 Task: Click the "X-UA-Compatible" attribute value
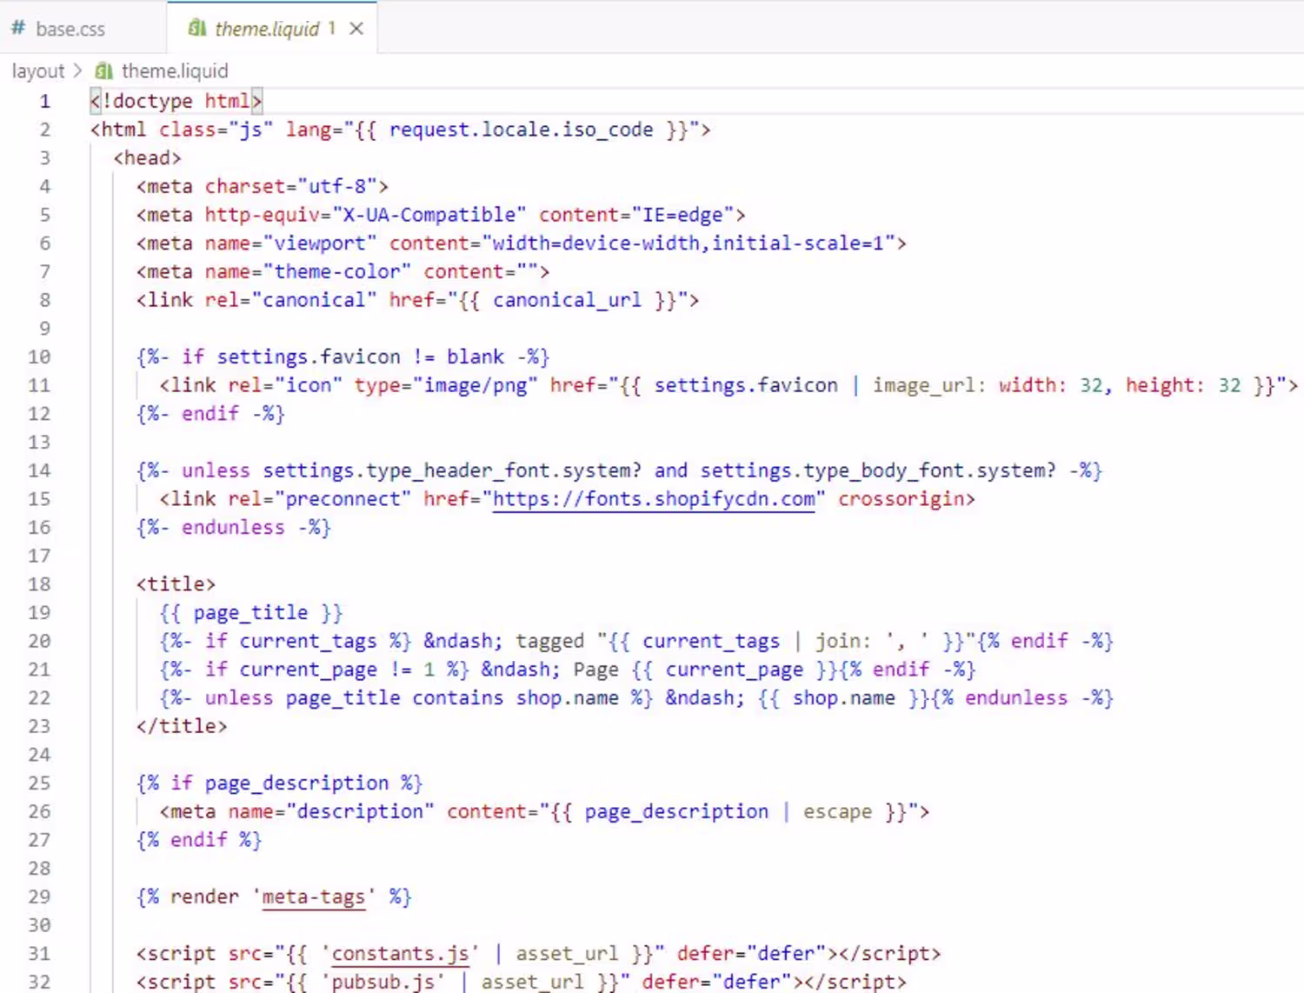click(429, 215)
